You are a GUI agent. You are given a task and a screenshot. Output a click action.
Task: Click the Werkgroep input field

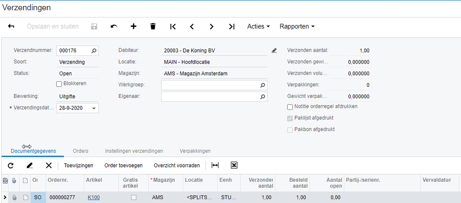tap(210, 85)
